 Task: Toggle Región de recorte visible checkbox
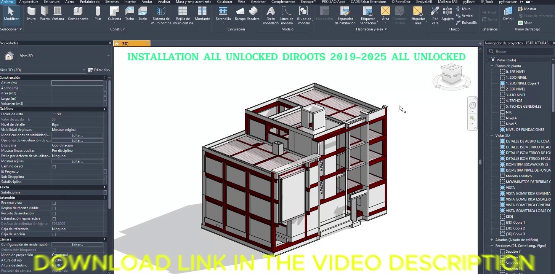tap(54, 209)
